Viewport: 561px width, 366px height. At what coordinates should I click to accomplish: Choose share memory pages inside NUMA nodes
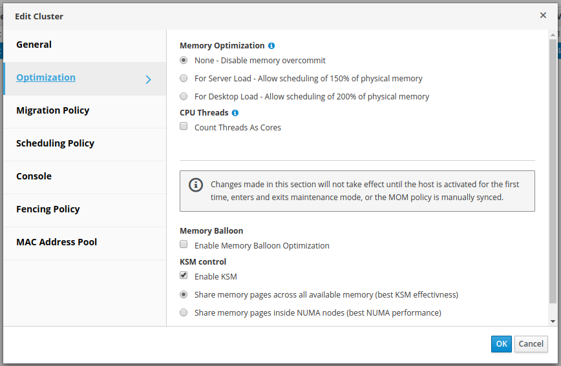184,313
